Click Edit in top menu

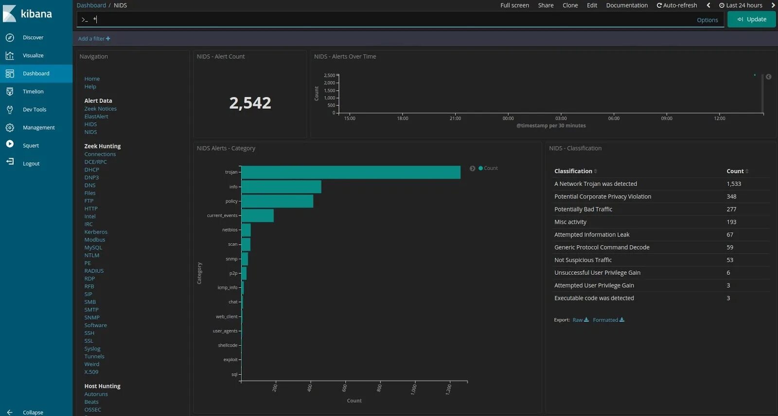coord(592,5)
